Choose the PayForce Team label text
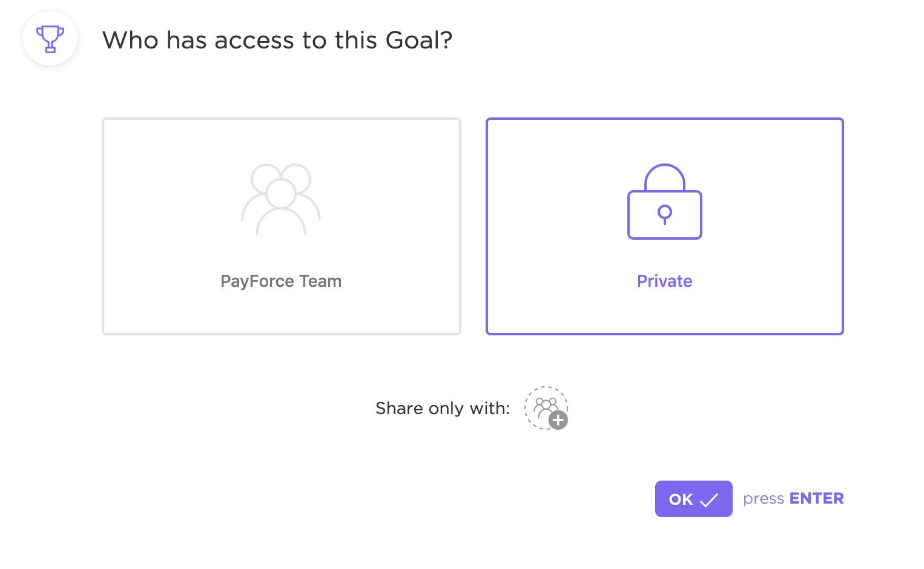The image size is (924, 569). [281, 281]
